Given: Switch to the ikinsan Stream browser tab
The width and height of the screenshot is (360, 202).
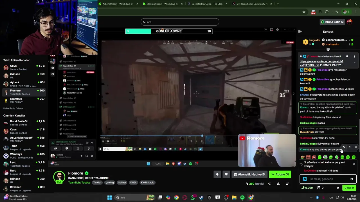Looking at the screenshot, I should (163, 4).
